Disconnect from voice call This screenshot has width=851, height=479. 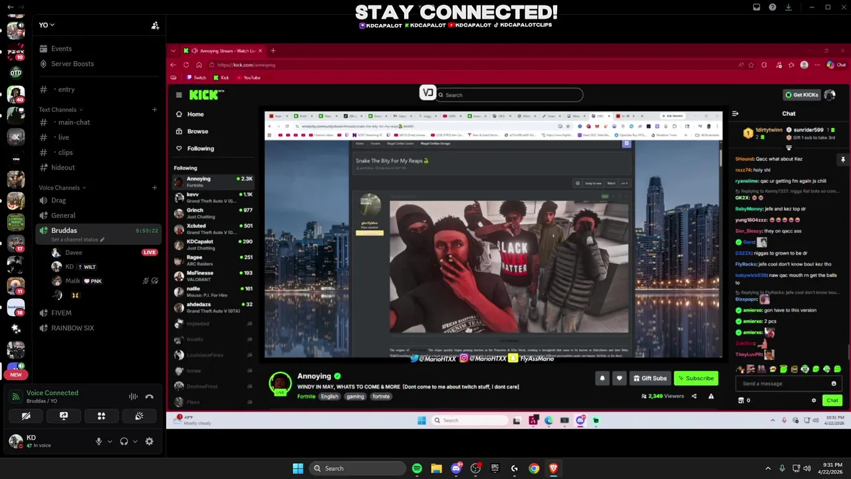pyautogui.click(x=150, y=397)
